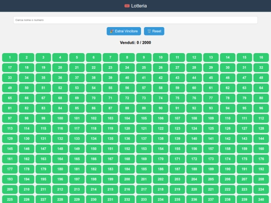This screenshot has width=271, height=203.
Task: Select ticket number 138
Action: 161,139
